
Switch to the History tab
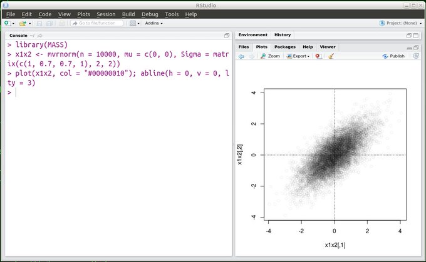pyautogui.click(x=283, y=35)
